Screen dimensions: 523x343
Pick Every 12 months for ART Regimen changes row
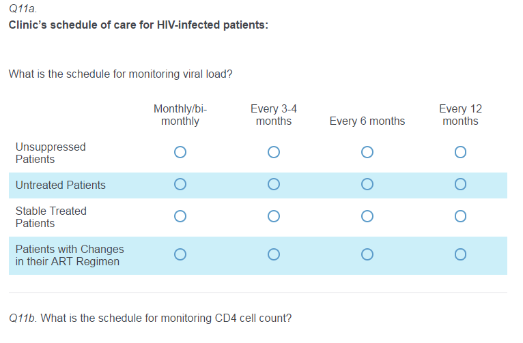(x=460, y=254)
